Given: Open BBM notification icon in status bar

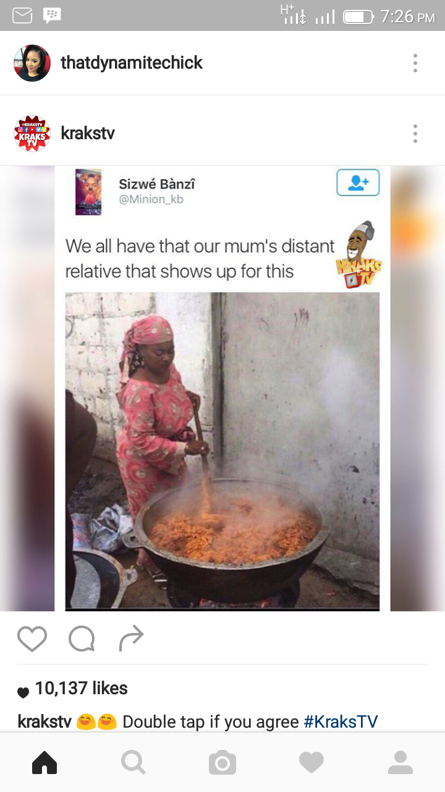Looking at the screenshot, I should pyautogui.click(x=53, y=15).
